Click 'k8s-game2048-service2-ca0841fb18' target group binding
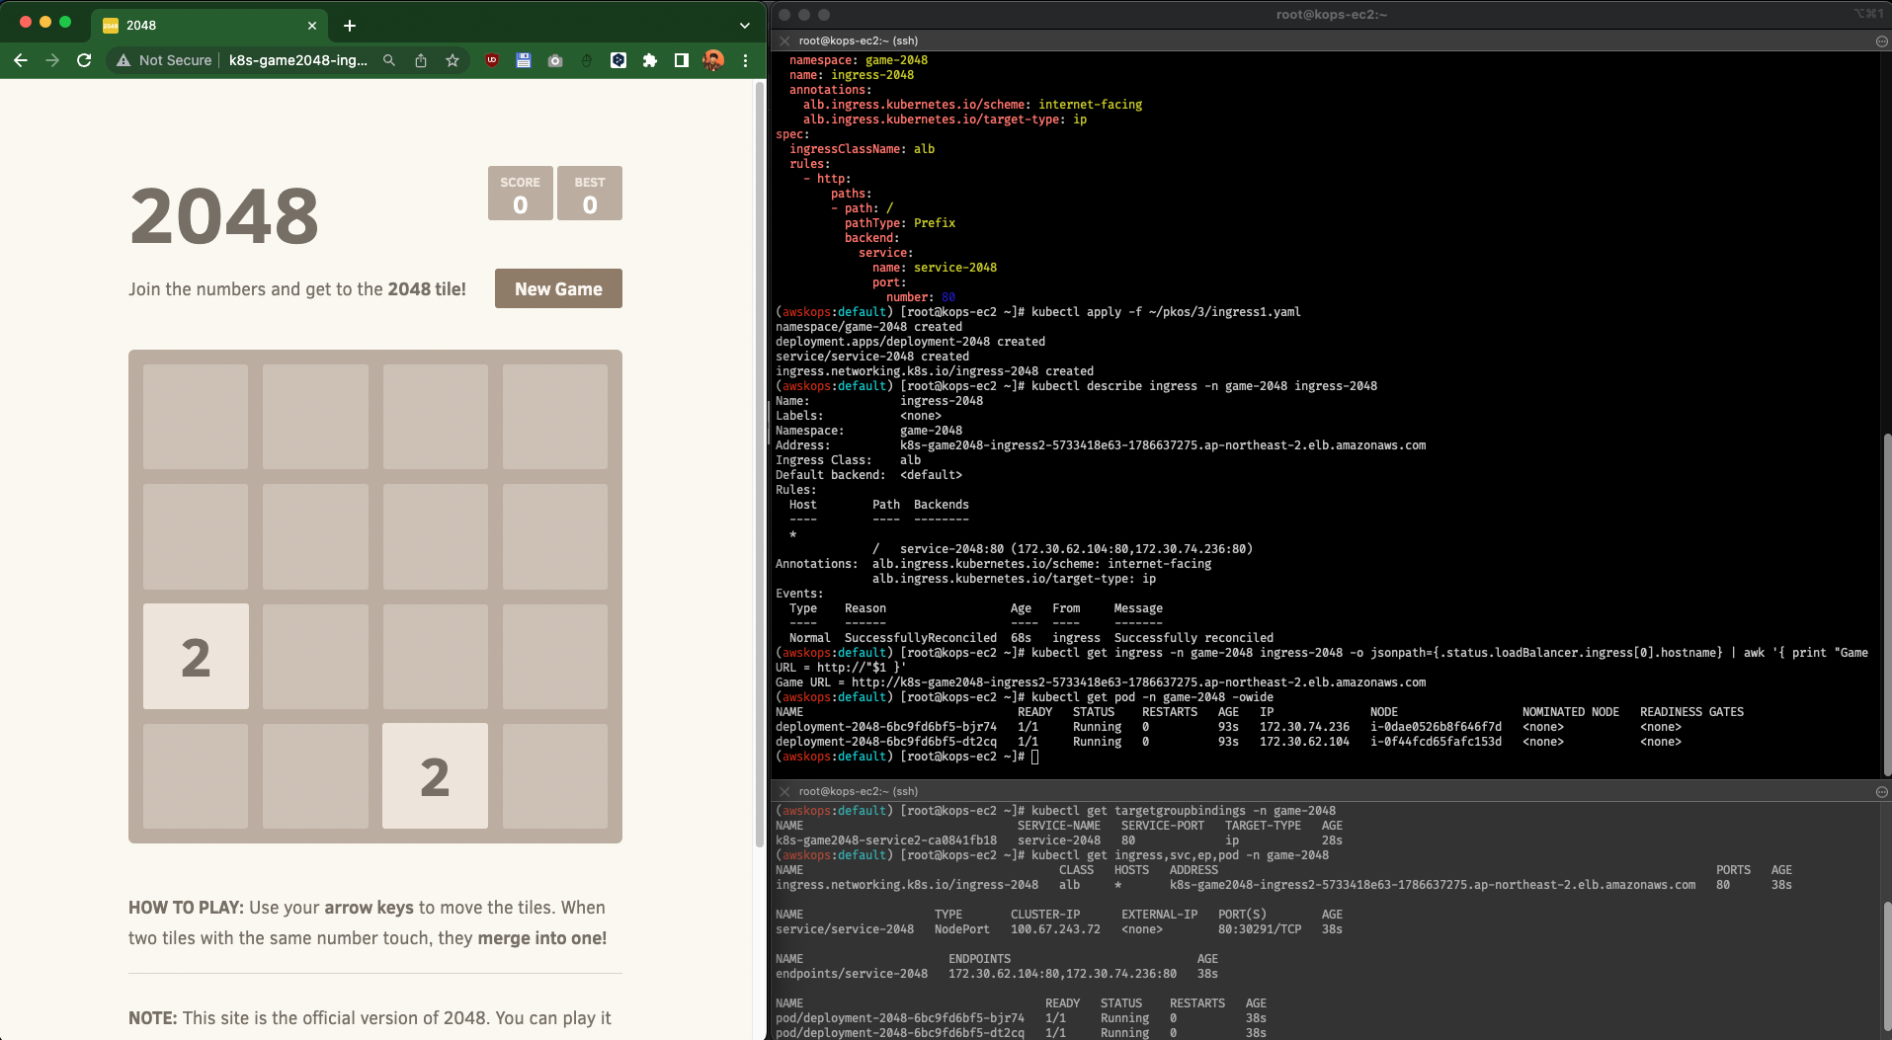1892x1040 pixels. pyautogui.click(x=886, y=840)
